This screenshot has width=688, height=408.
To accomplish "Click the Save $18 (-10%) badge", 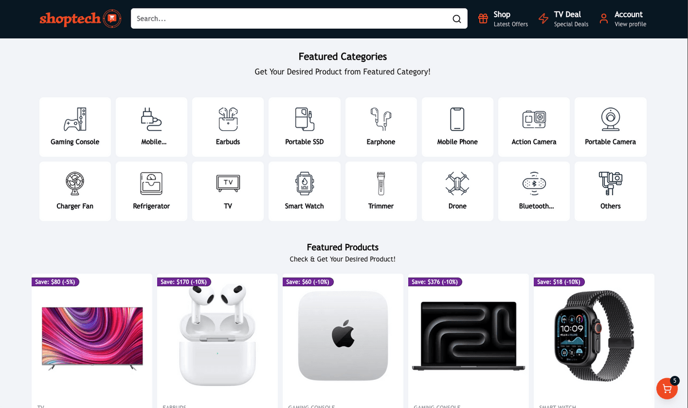I will click(x=559, y=282).
